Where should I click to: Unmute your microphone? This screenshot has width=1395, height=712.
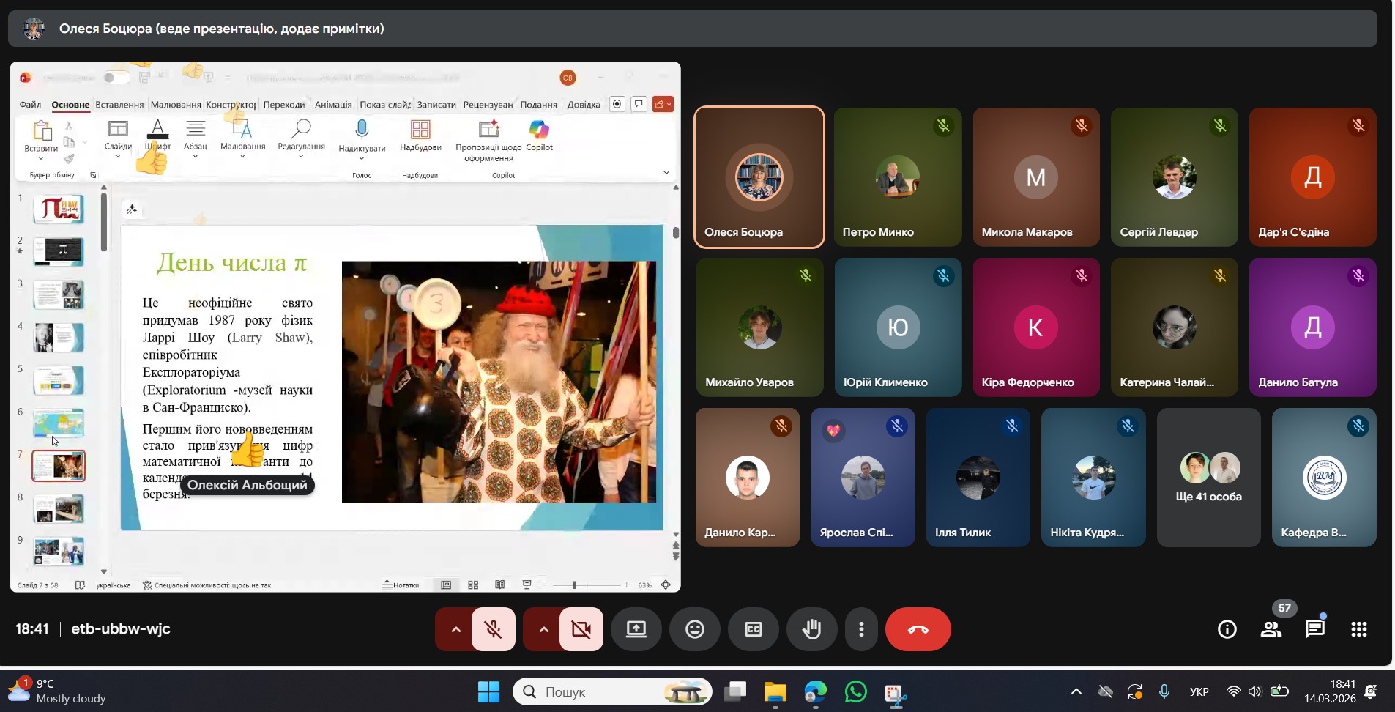pos(494,629)
